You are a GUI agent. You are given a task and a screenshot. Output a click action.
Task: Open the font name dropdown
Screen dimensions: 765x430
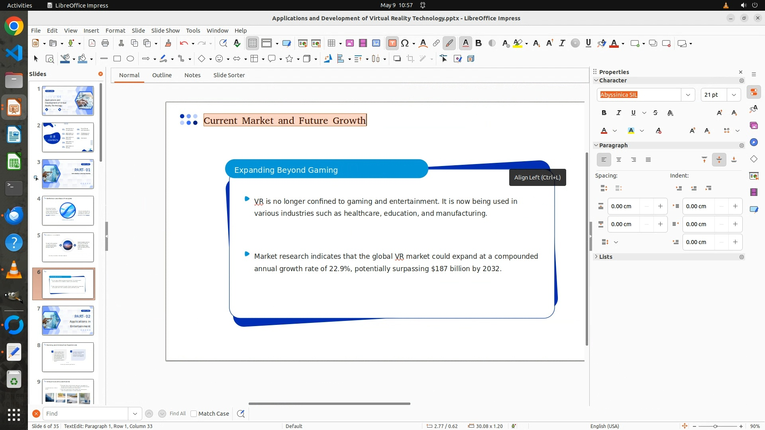[x=688, y=95]
